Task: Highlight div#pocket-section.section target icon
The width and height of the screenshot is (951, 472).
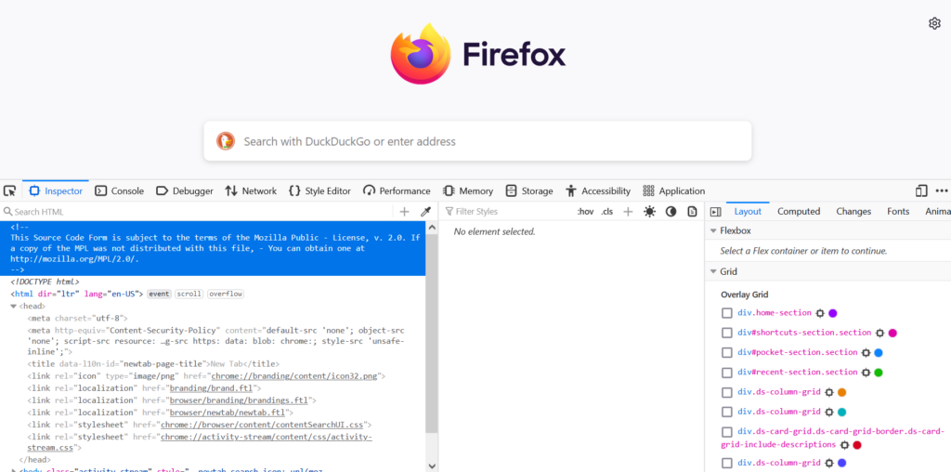Action: (866, 352)
